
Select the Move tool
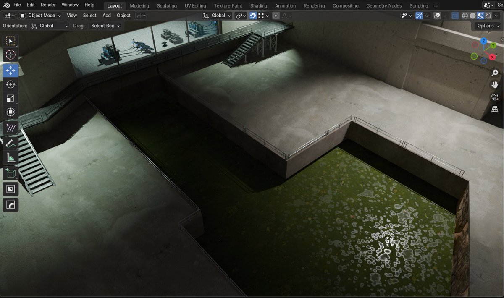click(10, 71)
